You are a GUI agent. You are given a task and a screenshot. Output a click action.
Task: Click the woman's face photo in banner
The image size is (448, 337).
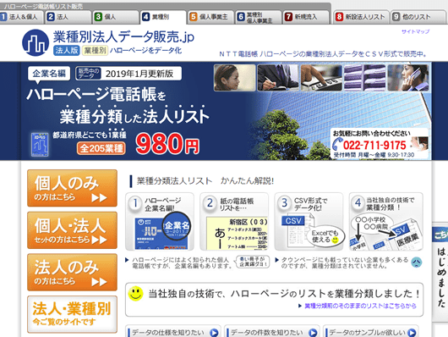tap(235, 78)
